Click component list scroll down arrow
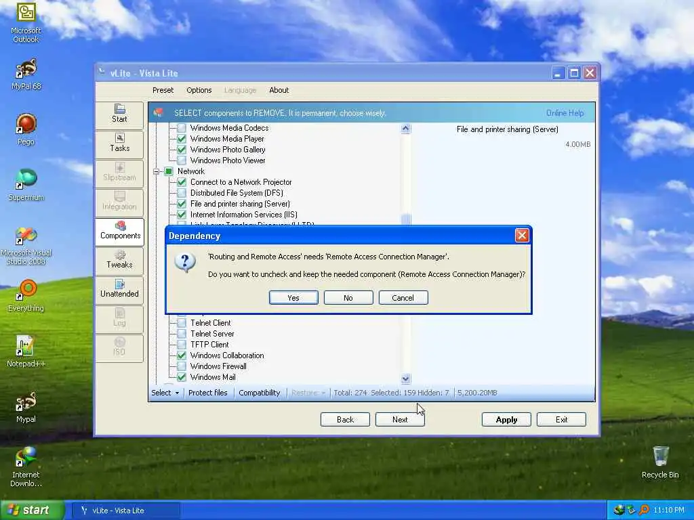The width and height of the screenshot is (694, 520). [405, 378]
